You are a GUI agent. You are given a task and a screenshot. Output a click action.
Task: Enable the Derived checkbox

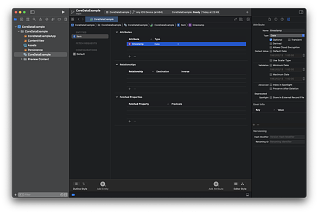271,43
